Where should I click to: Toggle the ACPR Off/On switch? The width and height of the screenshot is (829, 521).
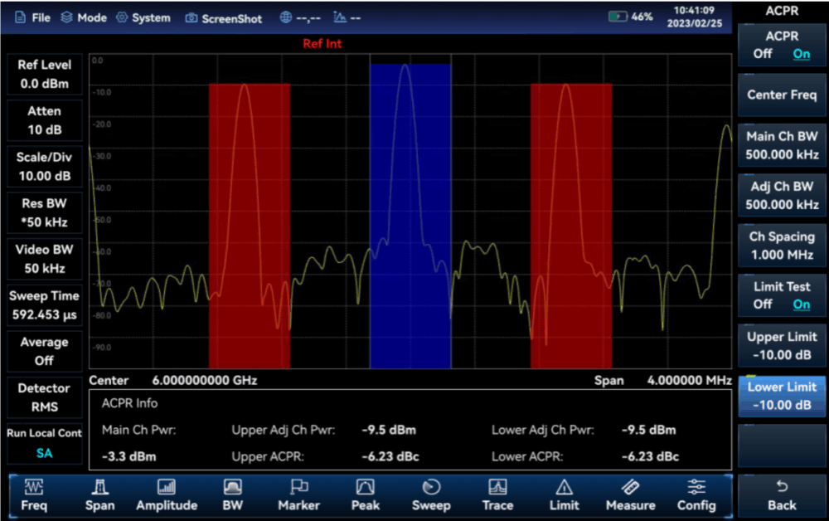782,45
